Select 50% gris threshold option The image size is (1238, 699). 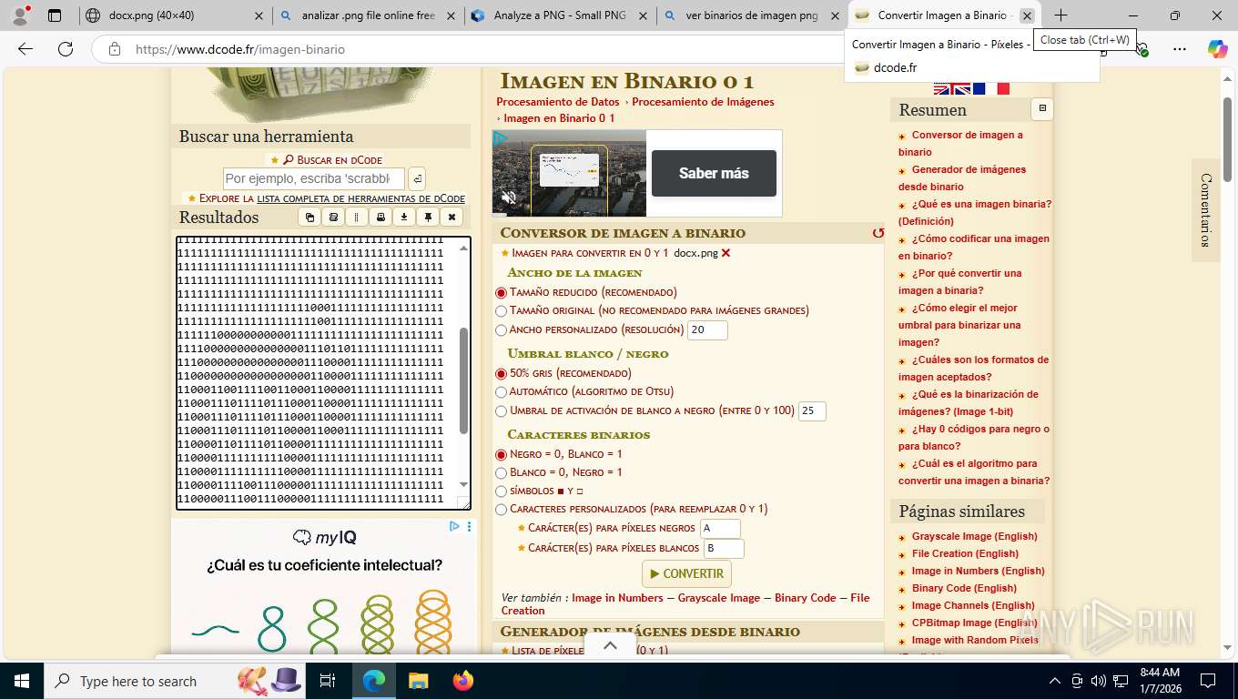501,374
